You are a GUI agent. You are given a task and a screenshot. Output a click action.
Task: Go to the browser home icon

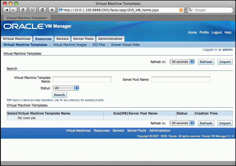point(42,10)
